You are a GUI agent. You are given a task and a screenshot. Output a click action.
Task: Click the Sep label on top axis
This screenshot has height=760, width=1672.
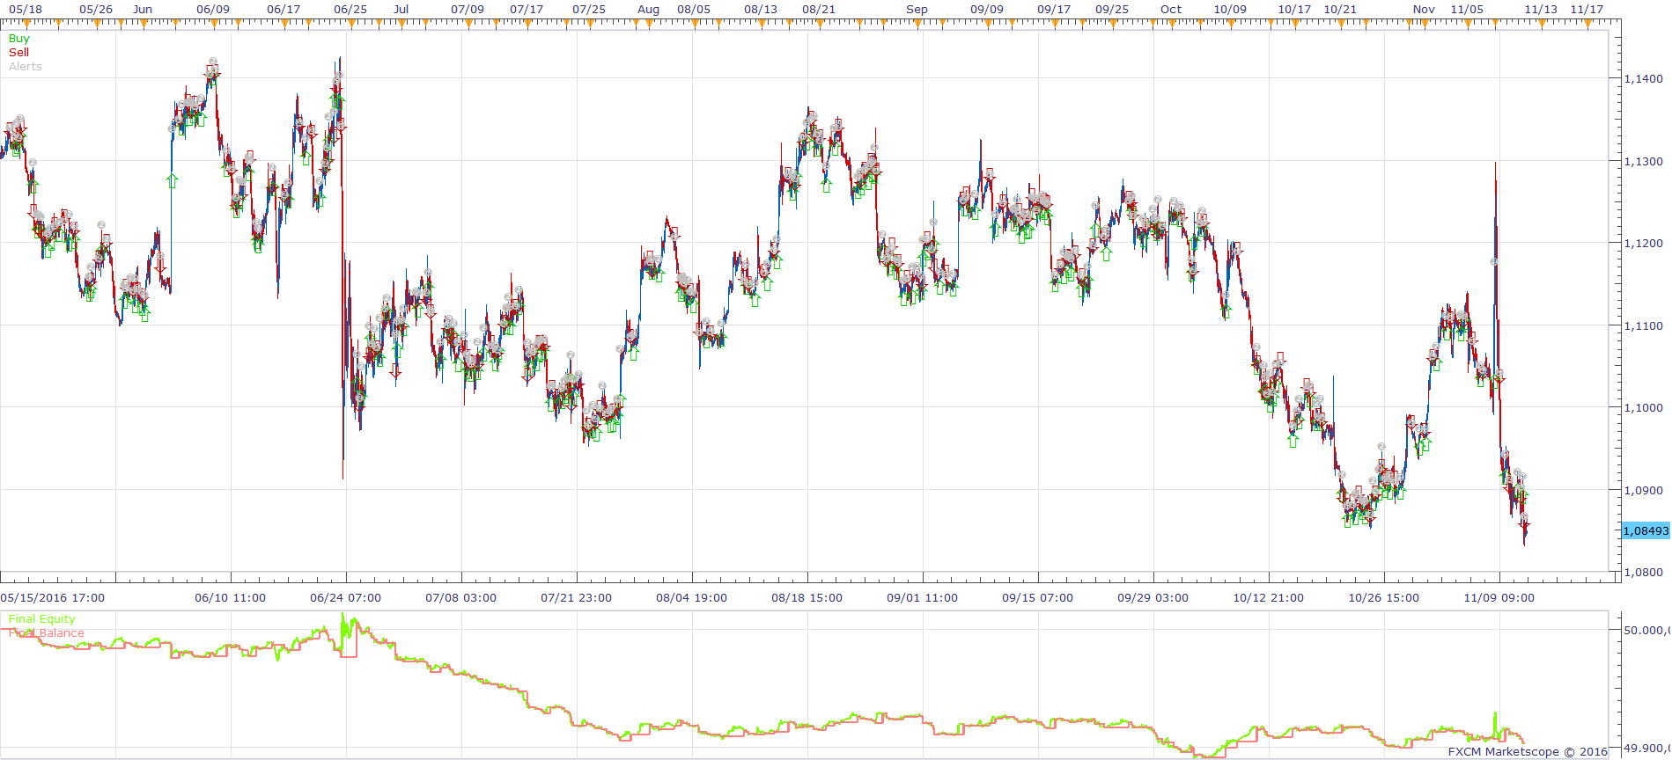click(917, 10)
